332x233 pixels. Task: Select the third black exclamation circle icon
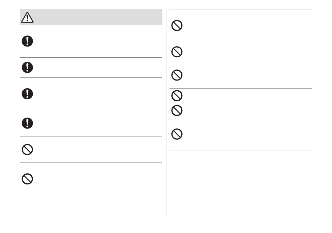tap(27, 94)
